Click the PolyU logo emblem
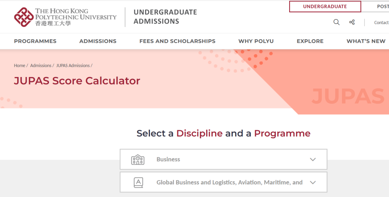The image size is (389, 197). pyautogui.click(x=24, y=17)
